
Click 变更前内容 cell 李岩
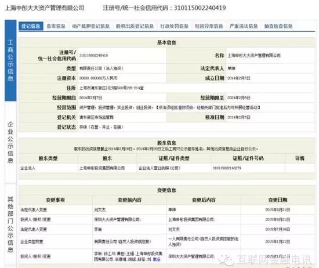tap(98, 229)
